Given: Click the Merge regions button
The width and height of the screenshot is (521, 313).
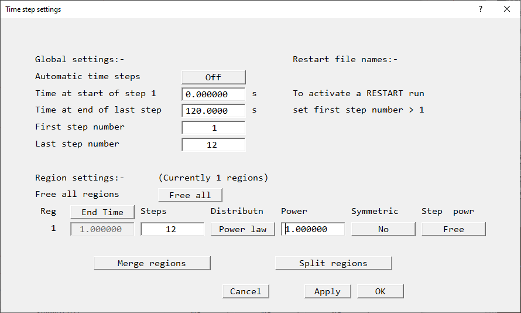Looking at the screenshot, I should (152, 263).
